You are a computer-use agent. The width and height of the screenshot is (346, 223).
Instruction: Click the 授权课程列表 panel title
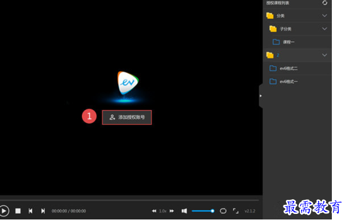tap(278, 3)
